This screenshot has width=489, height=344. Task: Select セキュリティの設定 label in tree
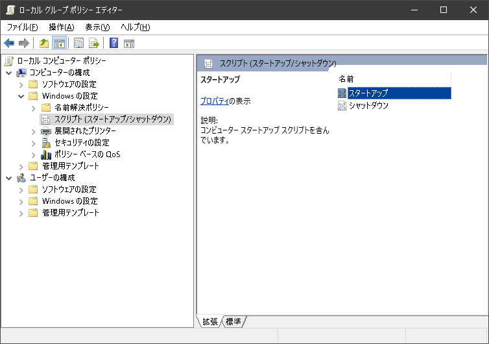pos(82,143)
